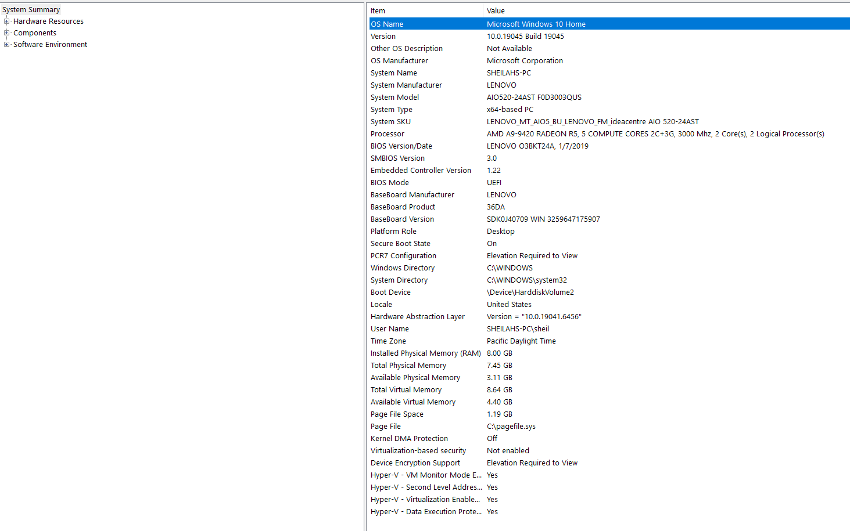Click the Boot Device row

click(609, 292)
